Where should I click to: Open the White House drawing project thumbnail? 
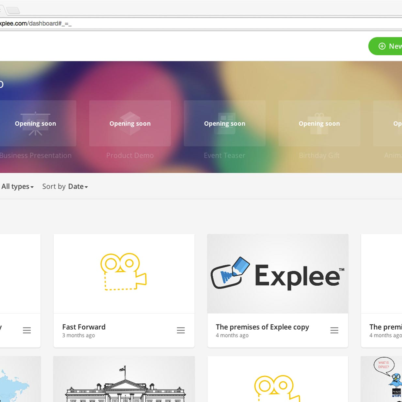124,379
